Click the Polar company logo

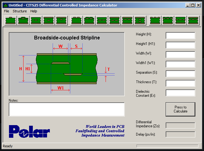[x=29, y=131]
